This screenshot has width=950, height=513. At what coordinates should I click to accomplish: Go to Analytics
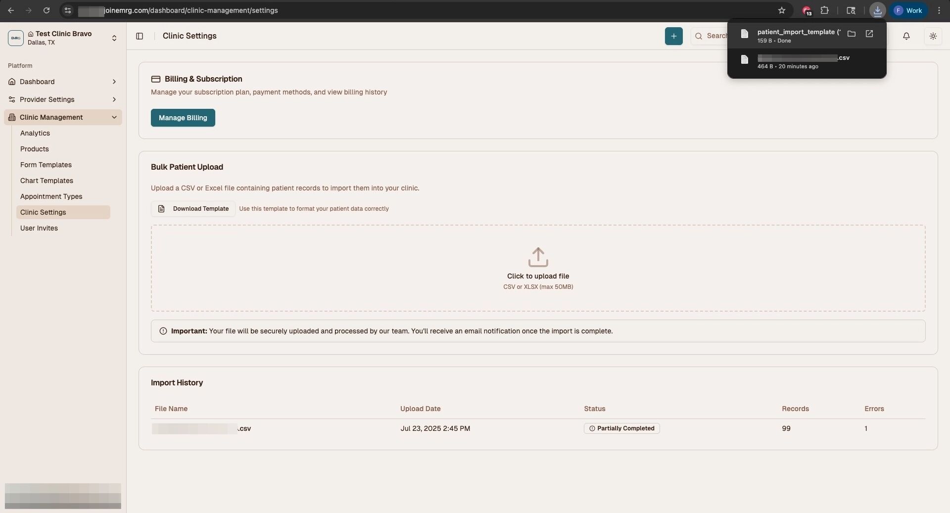click(35, 133)
